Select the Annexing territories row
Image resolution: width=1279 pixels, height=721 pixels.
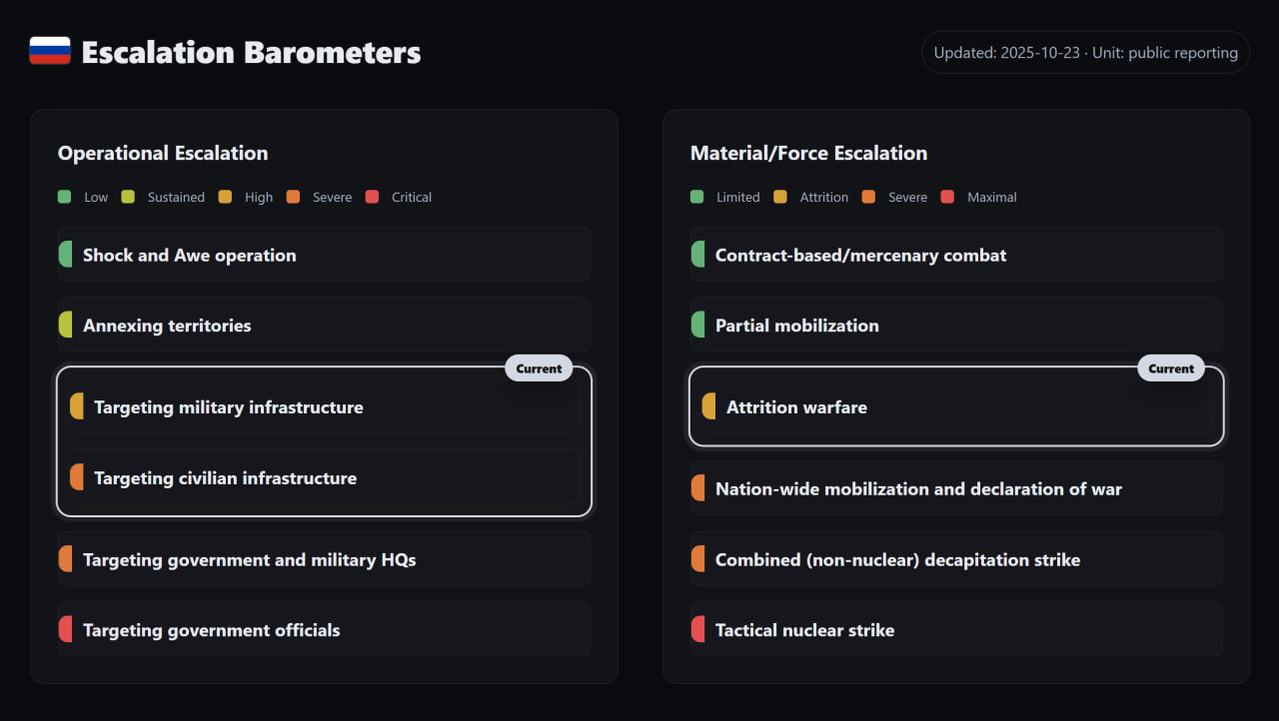[x=324, y=326]
